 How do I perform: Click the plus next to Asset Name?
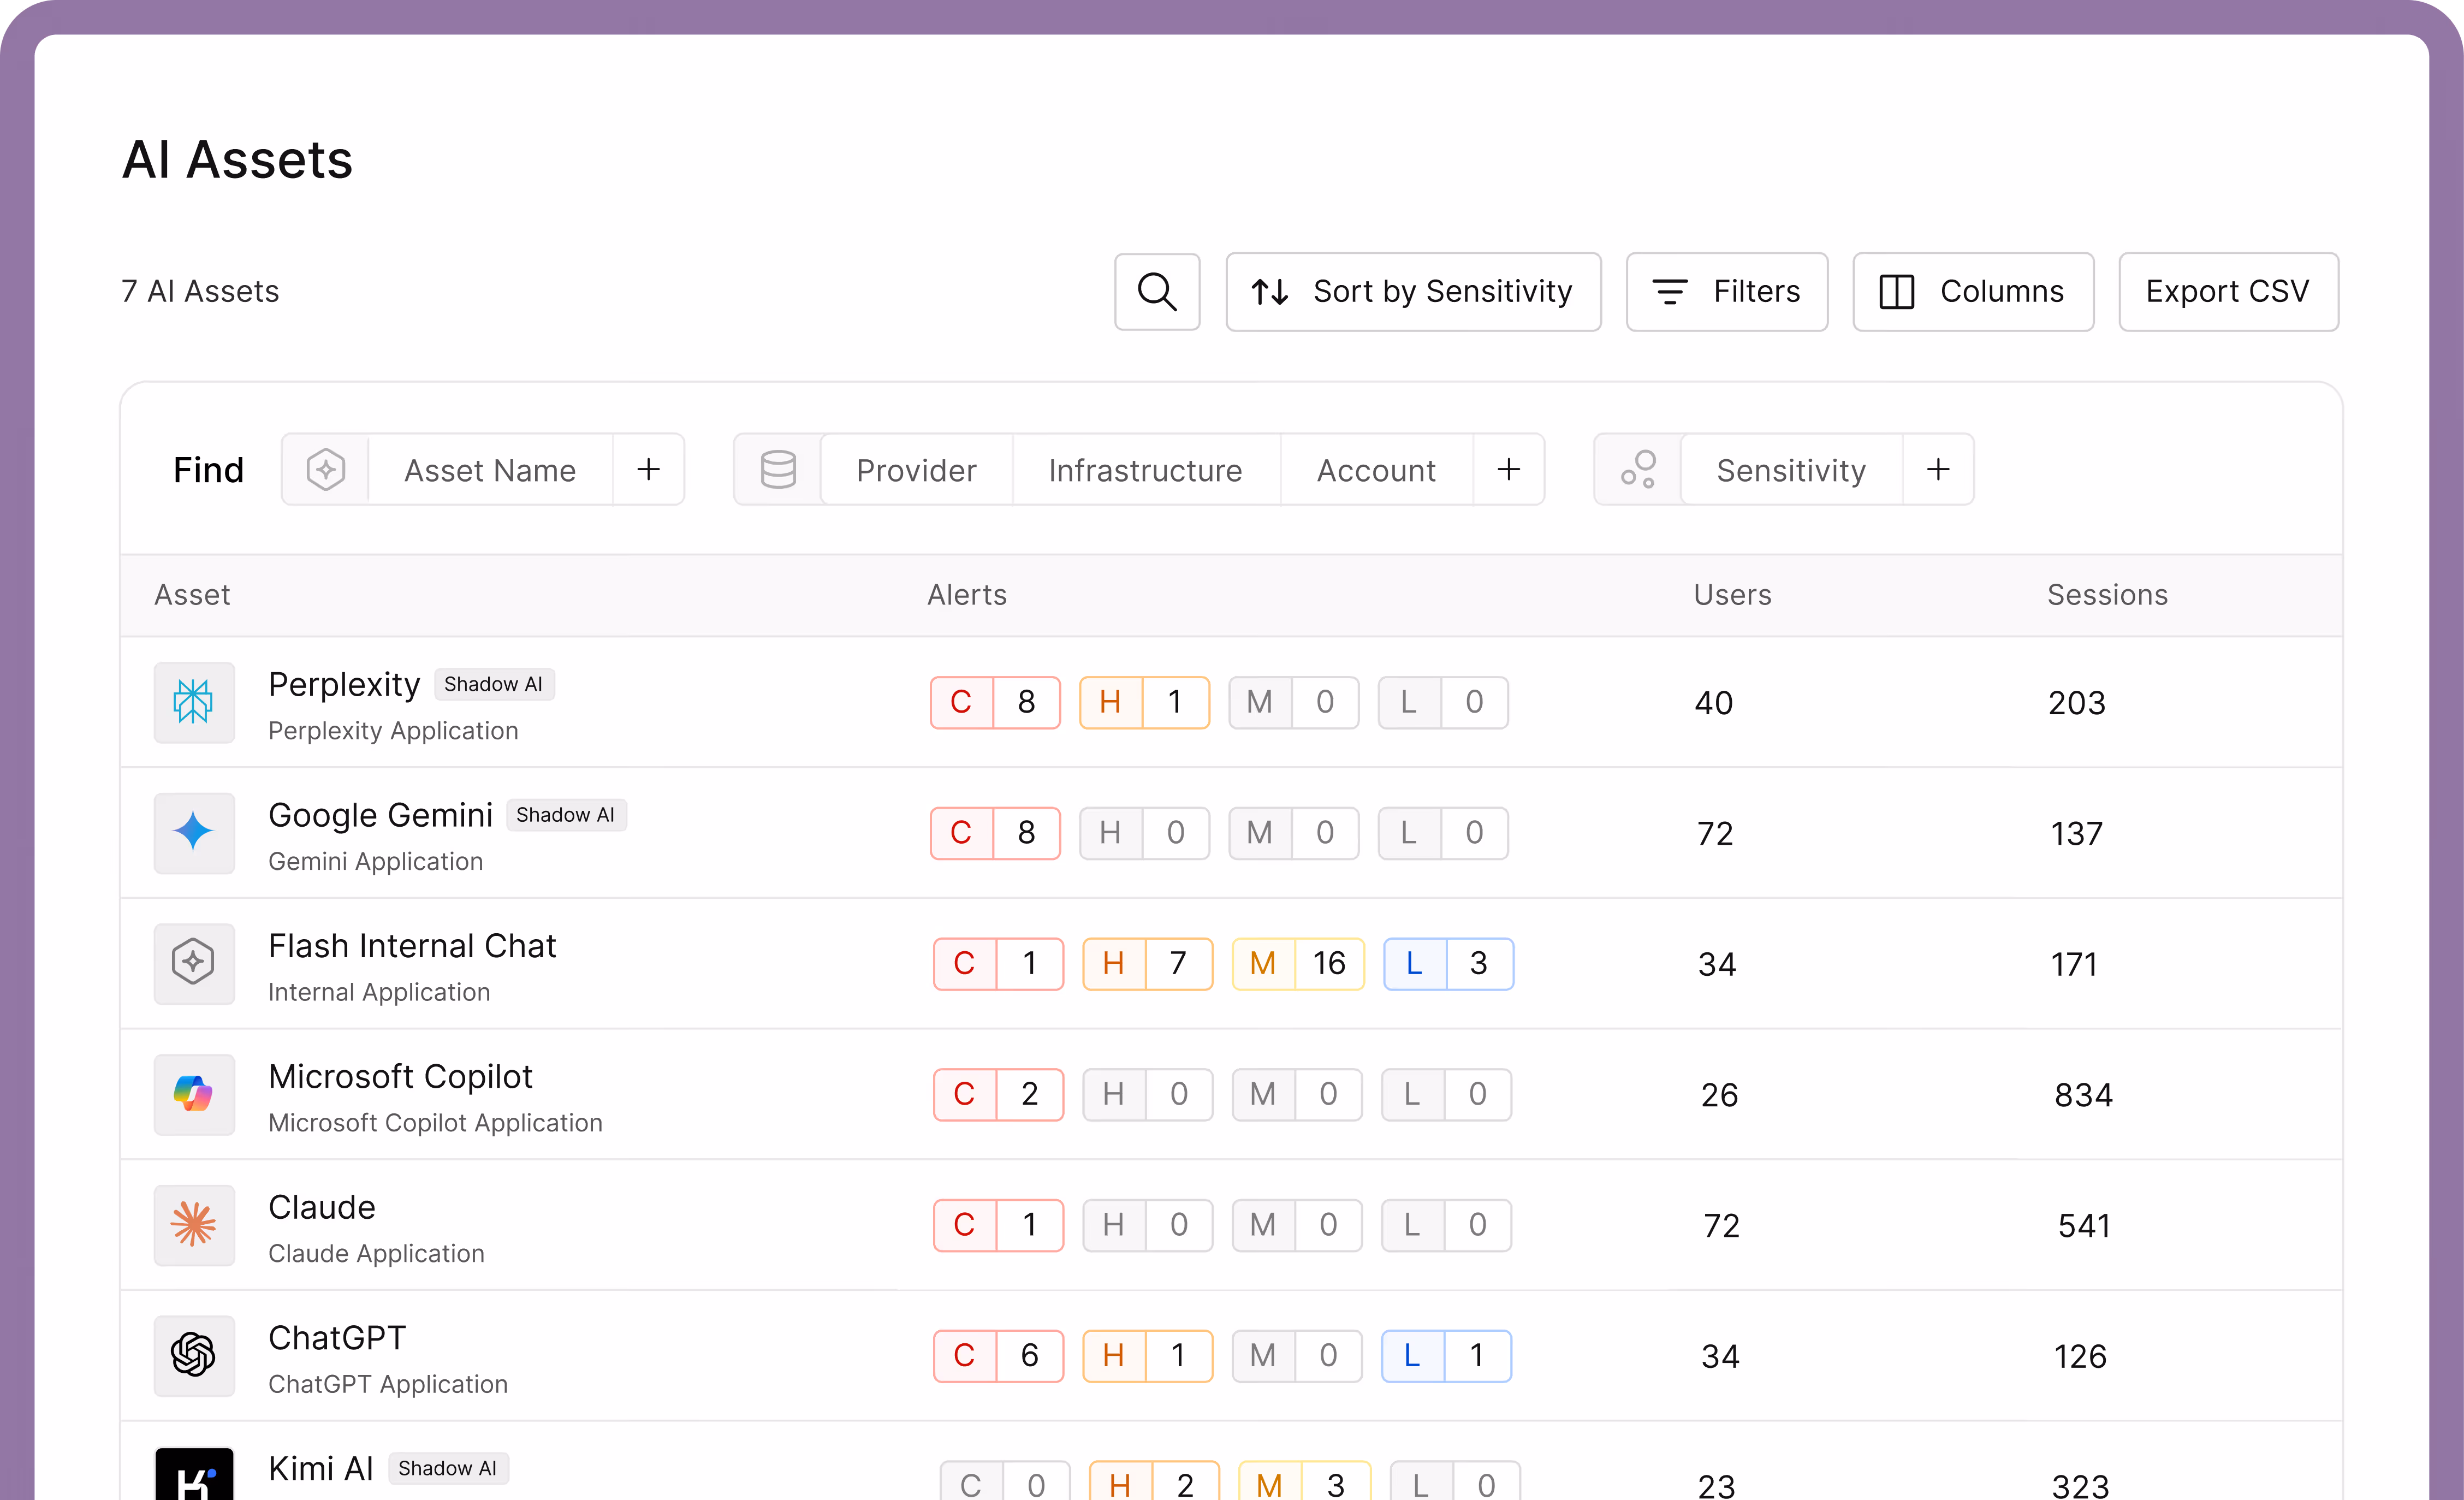coord(648,470)
